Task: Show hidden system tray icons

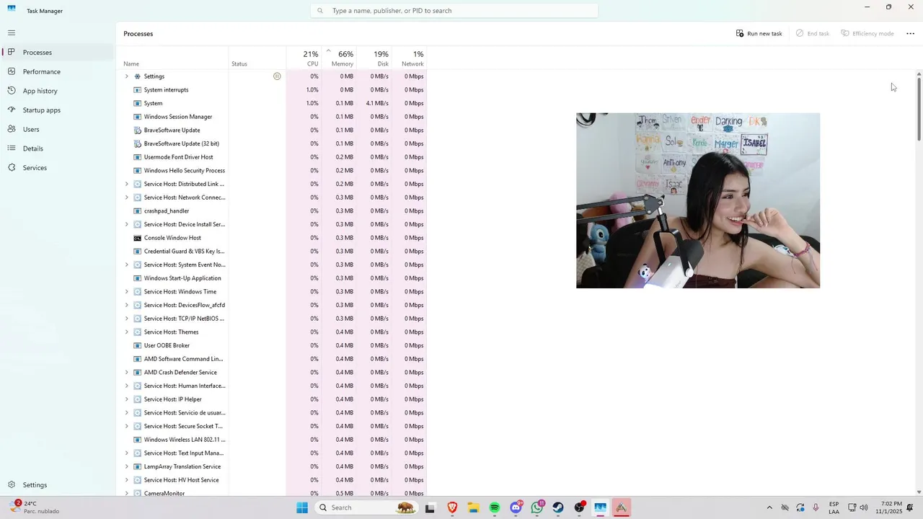Action: [769, 507]
